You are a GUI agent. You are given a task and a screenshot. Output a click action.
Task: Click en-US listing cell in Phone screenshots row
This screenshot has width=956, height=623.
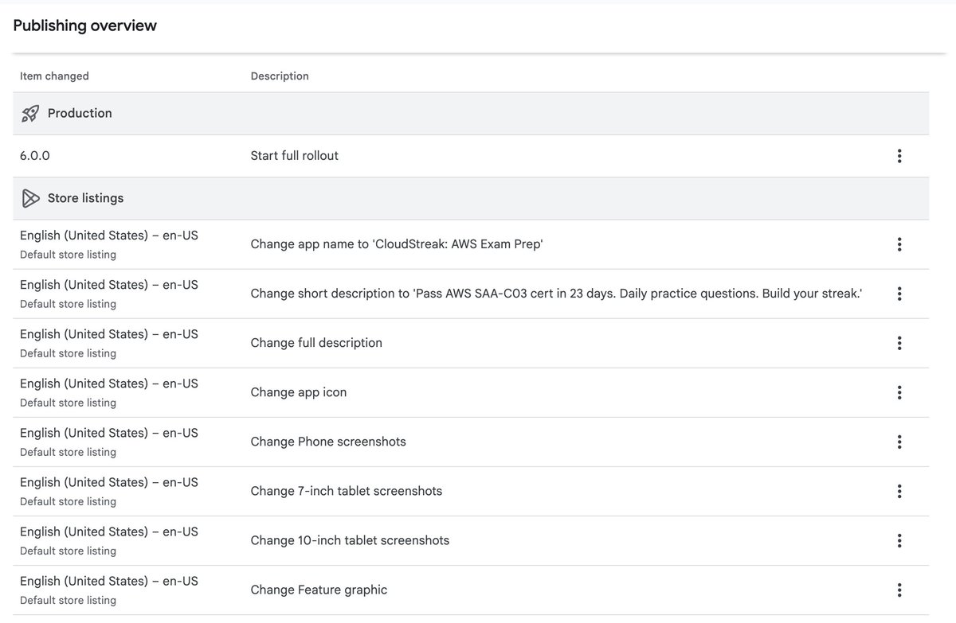coord(109,442)
